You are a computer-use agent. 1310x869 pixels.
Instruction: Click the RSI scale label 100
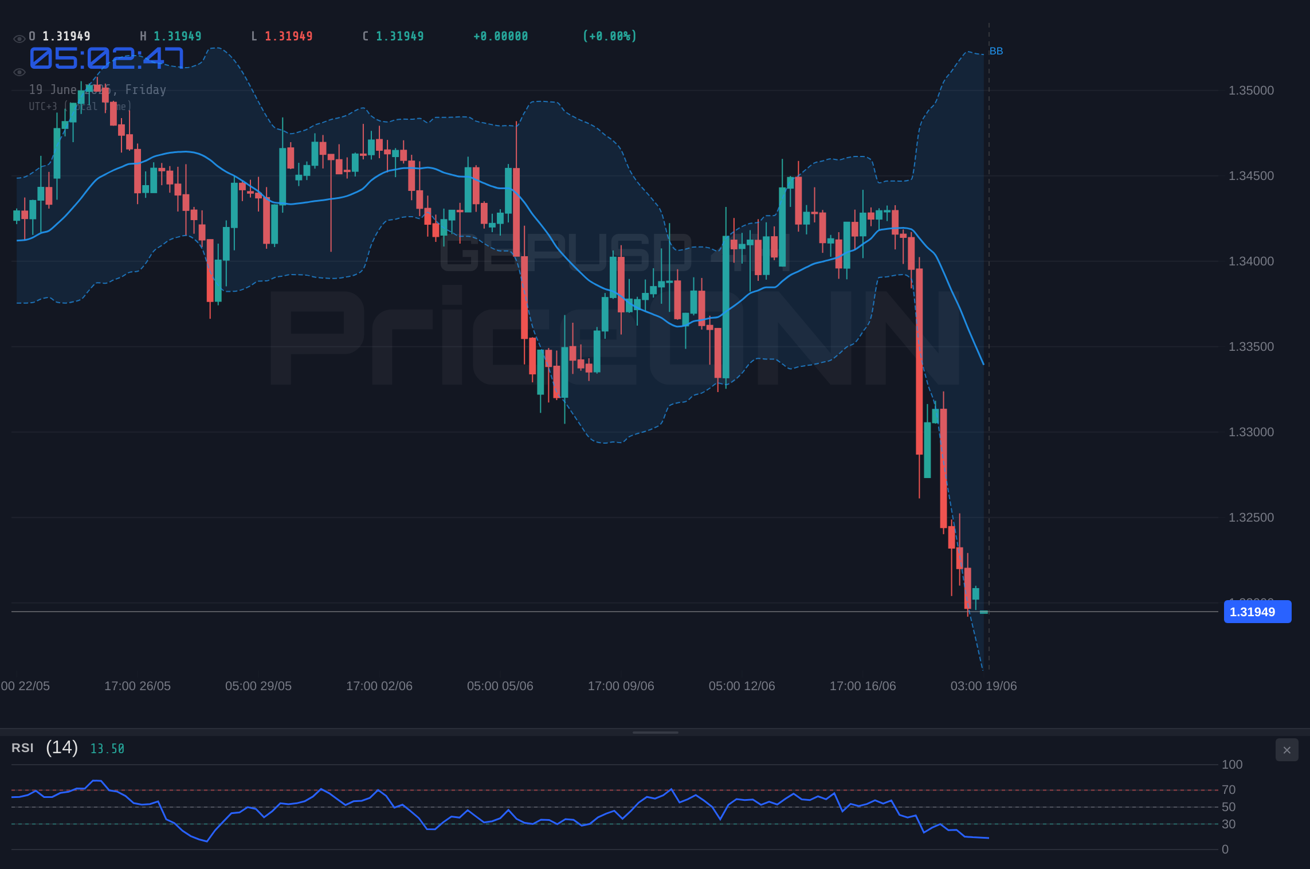tap(1232, 765)
